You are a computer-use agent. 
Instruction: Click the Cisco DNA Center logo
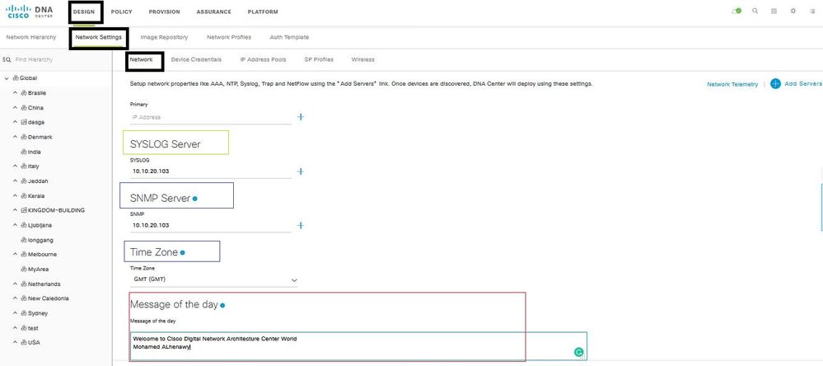[x=30, y=12]
